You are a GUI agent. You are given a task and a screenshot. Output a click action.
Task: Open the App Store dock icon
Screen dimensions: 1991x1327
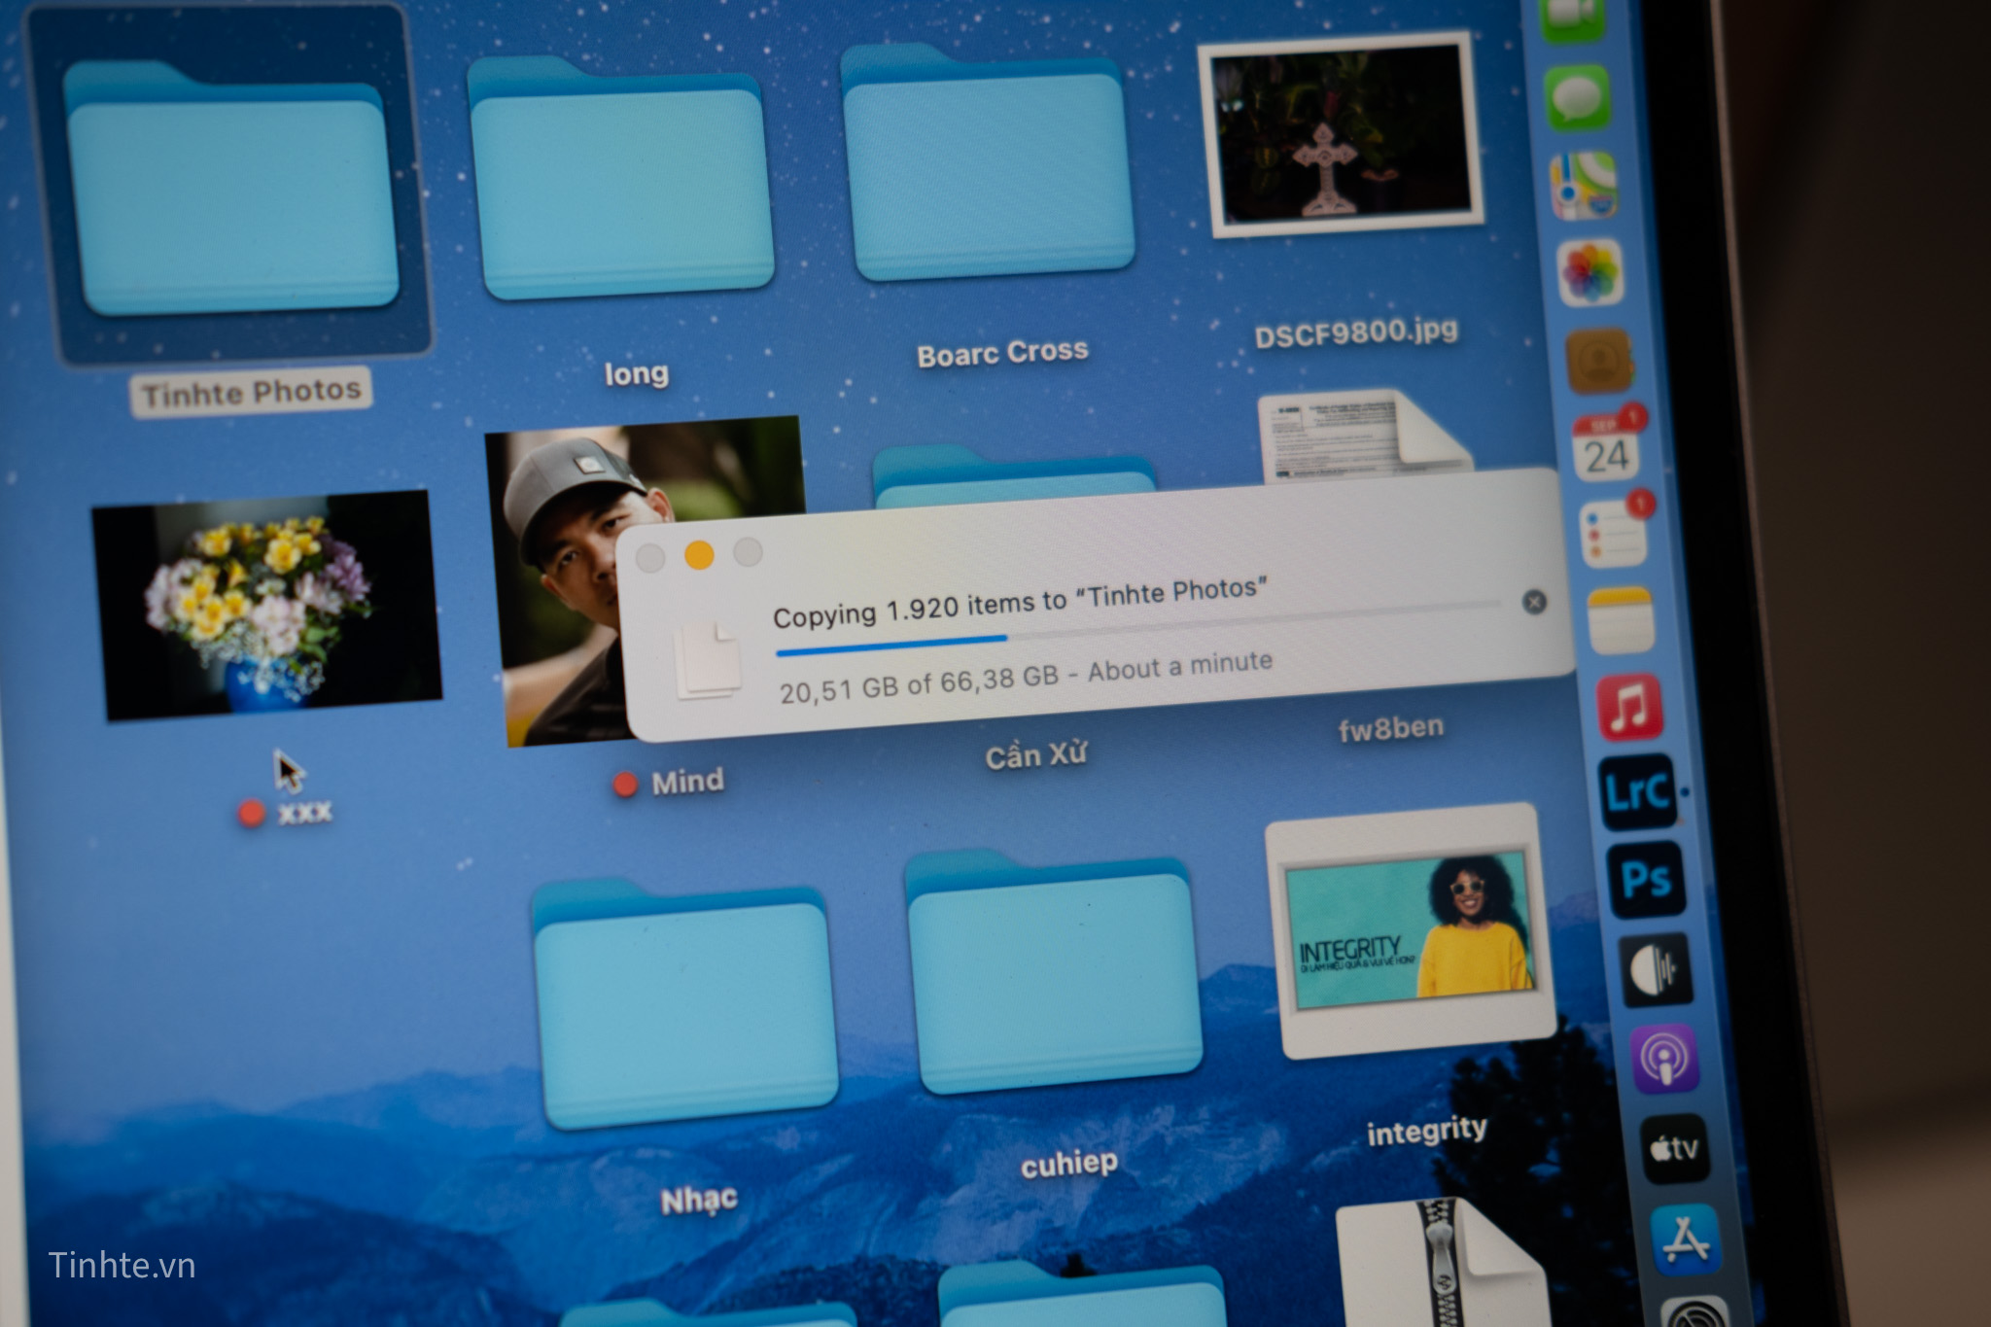point(1686,1239)
